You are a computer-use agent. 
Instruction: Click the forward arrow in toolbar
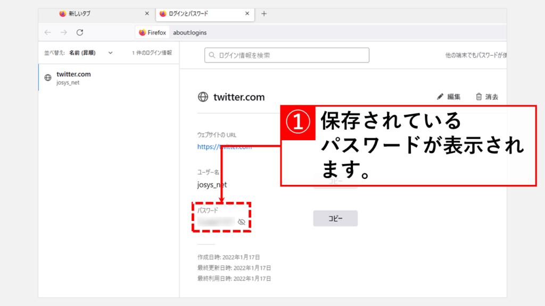(64, 32)
